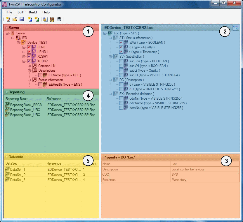Check the dU UNICODE STRING255 checkbox
Image resolution: width=243 pixels, height=222 pixels.
(x=121, y=89)
